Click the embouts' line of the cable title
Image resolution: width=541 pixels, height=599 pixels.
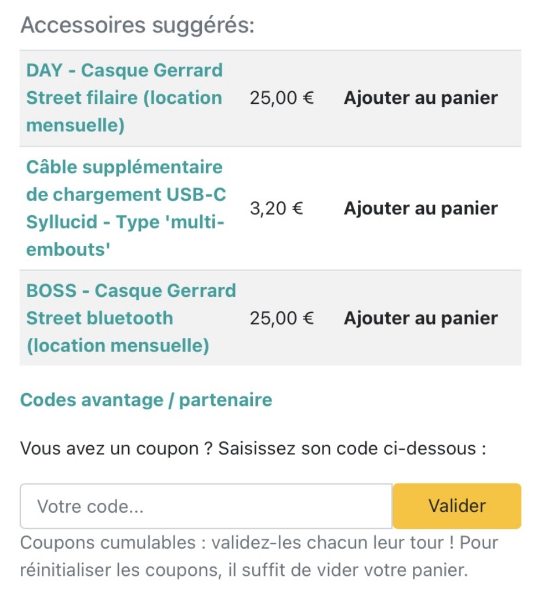coord(68,249)
